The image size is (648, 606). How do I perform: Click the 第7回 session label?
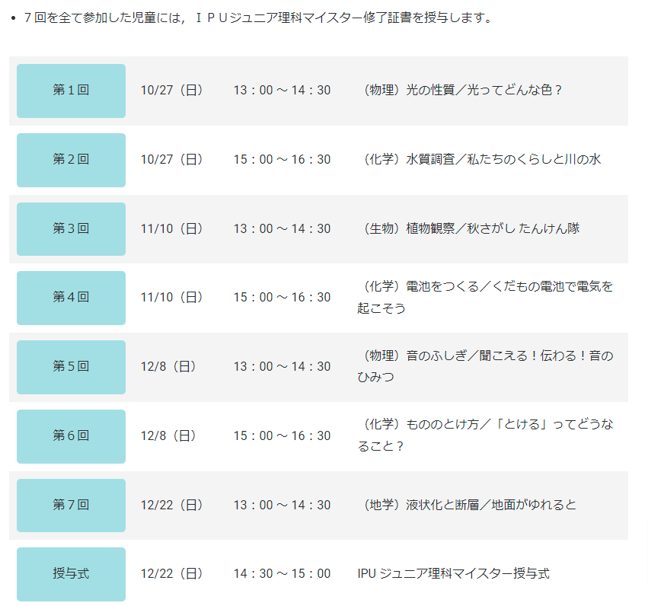pos(71,505)
